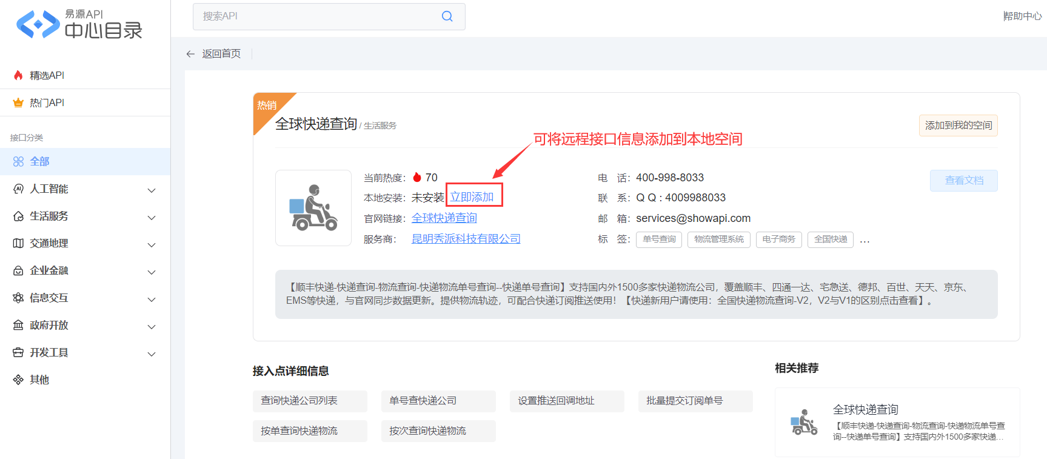The width and height of the screenshot is (1047, 459).
Task: Click the flame icon next to 精选API
Action: [18, 75]
